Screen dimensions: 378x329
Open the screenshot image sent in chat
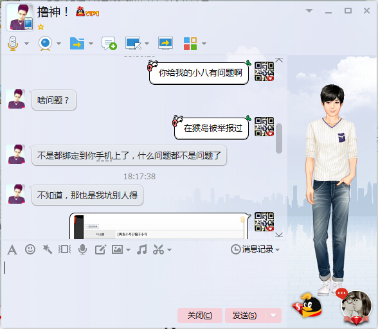[x=159, y=227]
